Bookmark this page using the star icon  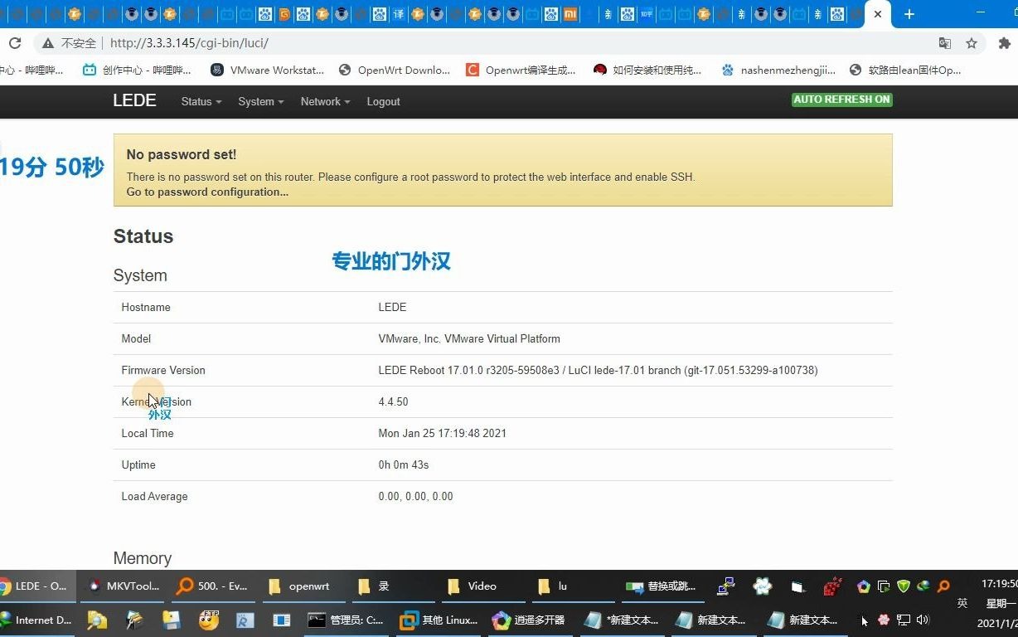coord(972,42)
